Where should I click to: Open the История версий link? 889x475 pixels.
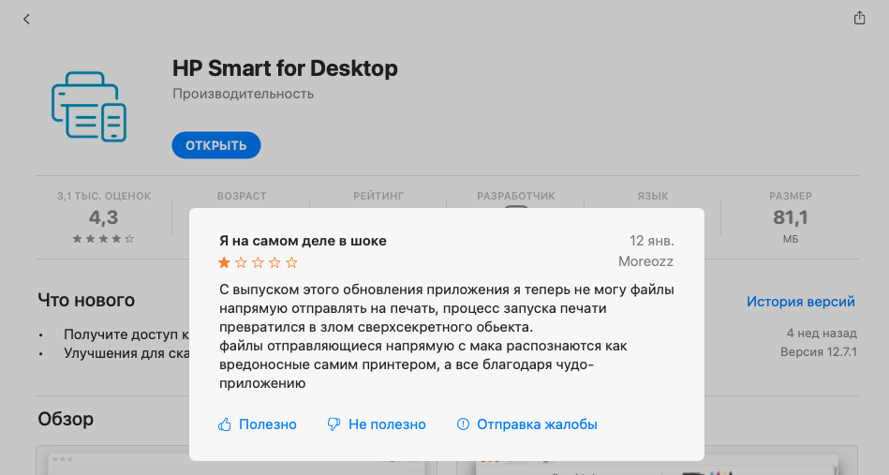[801, 302]
